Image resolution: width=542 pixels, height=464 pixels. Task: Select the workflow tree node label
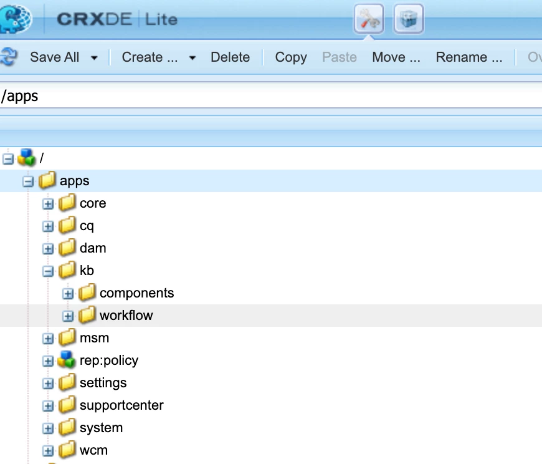point(126,316)
